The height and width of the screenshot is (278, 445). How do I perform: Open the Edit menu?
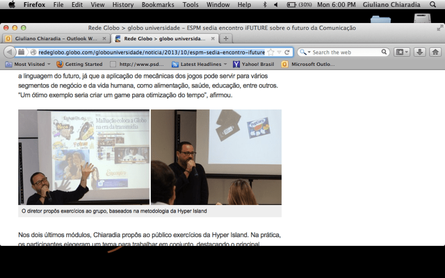[77, 4]
